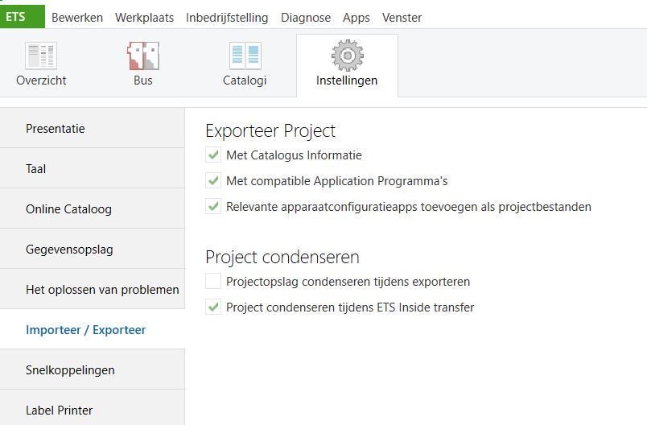Open the Apps menu
The image size is (647, 425).
pos(356,18)
